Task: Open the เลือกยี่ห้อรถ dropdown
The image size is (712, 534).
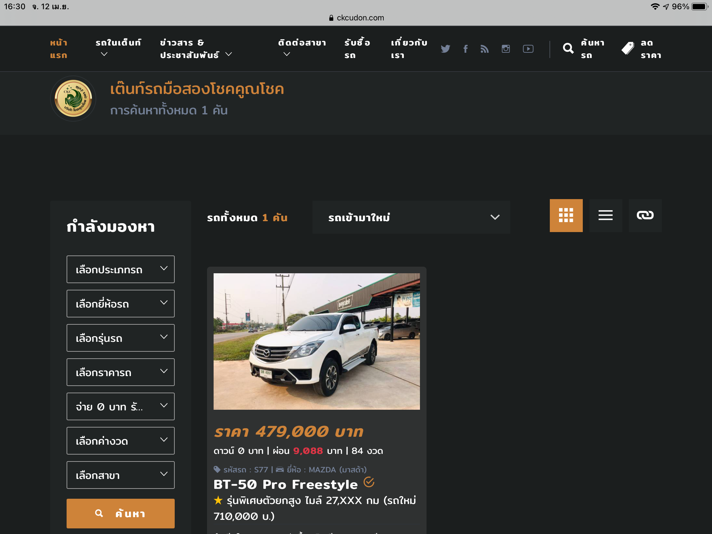Action: [120, 304]
